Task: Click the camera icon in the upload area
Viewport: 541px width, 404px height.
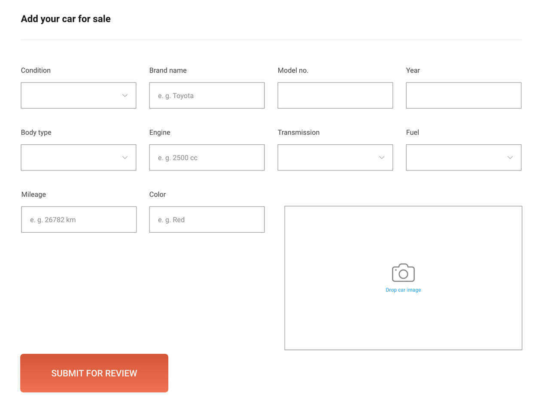Action: [x=403, y=273]
